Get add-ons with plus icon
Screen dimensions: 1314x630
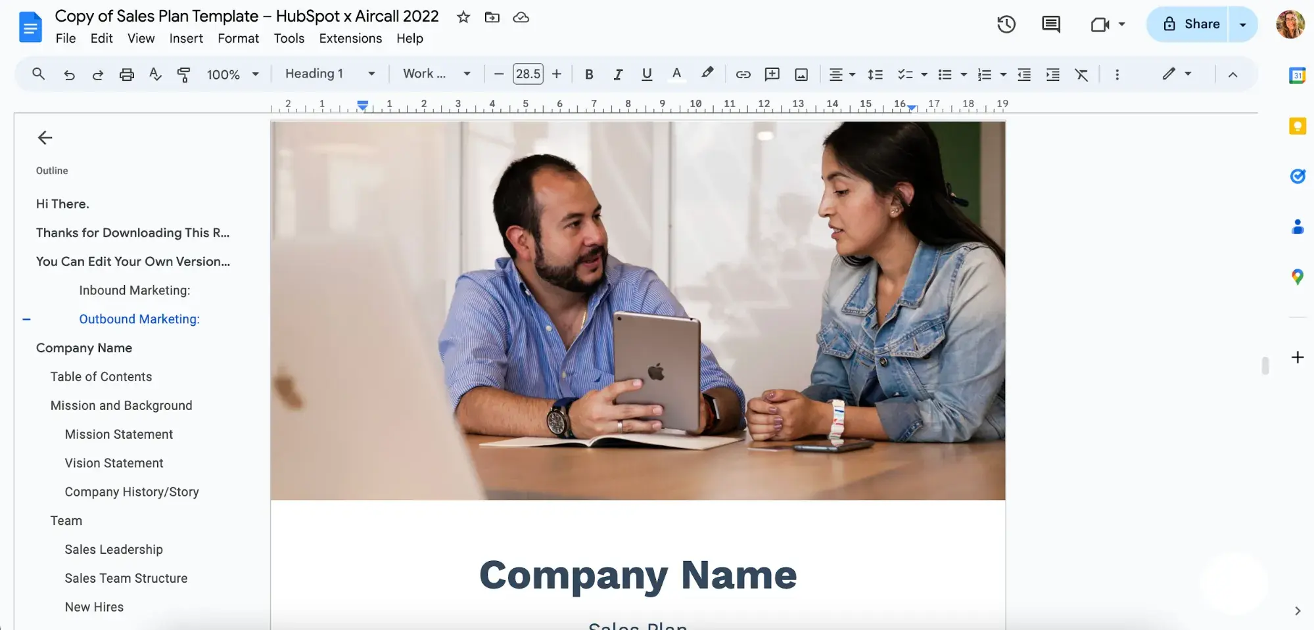(x=1298, y=357)
